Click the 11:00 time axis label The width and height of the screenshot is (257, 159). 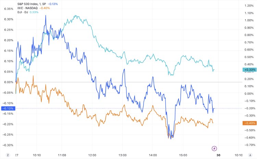[62, 155]
